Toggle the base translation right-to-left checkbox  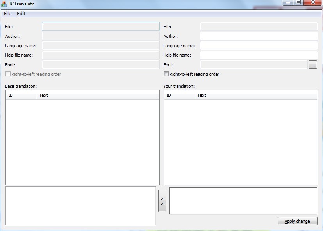8,74
